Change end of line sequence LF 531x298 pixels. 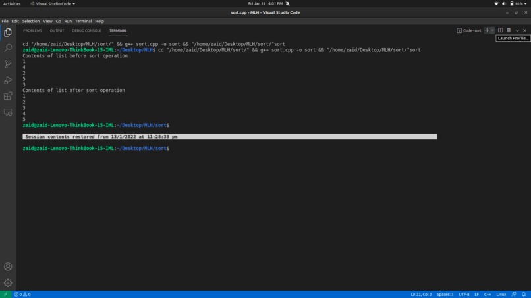(476, 294)
